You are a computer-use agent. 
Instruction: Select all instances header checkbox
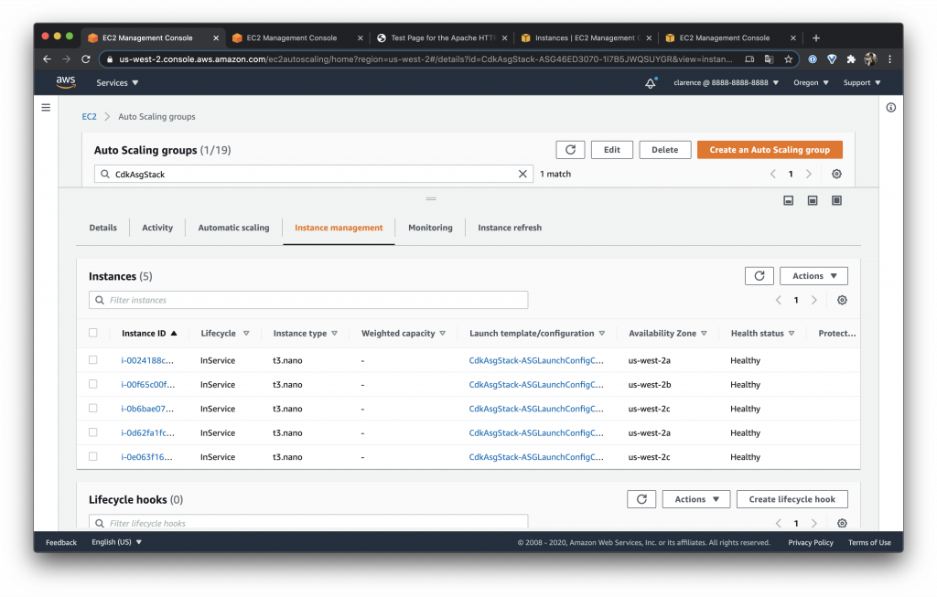pos(92,333)
